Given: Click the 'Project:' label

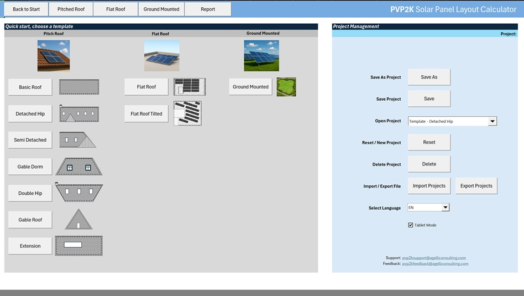Looking at the screenshot, I should (509, 34).
